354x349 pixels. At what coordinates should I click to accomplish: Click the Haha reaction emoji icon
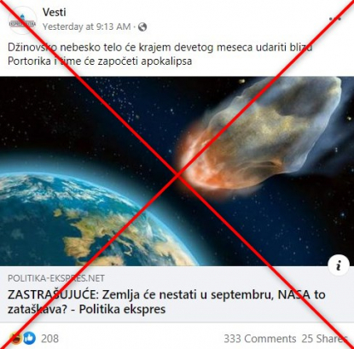pos(16,338)
